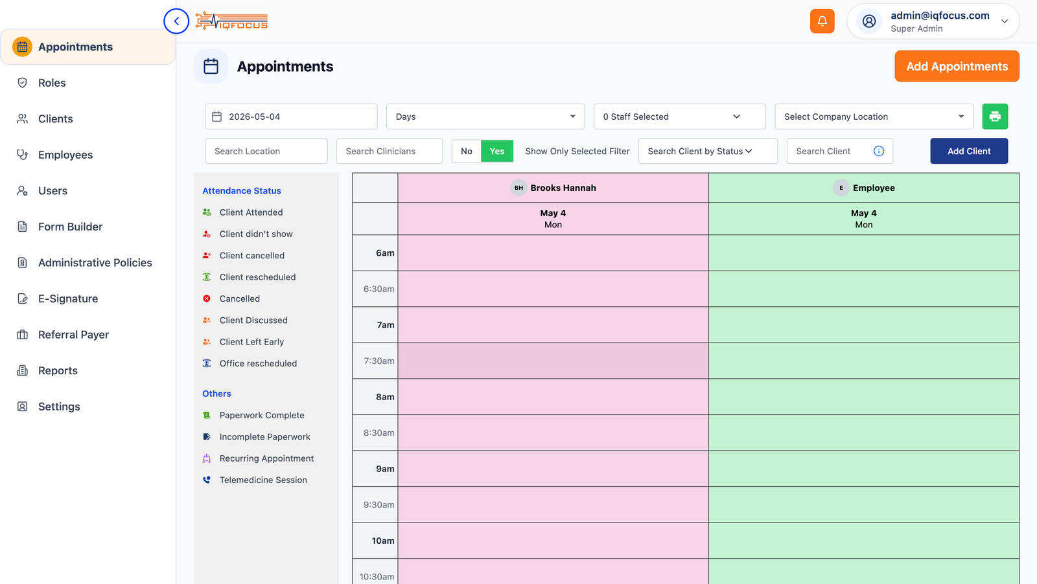Click the Users icon in sidebar

[22, 191]
